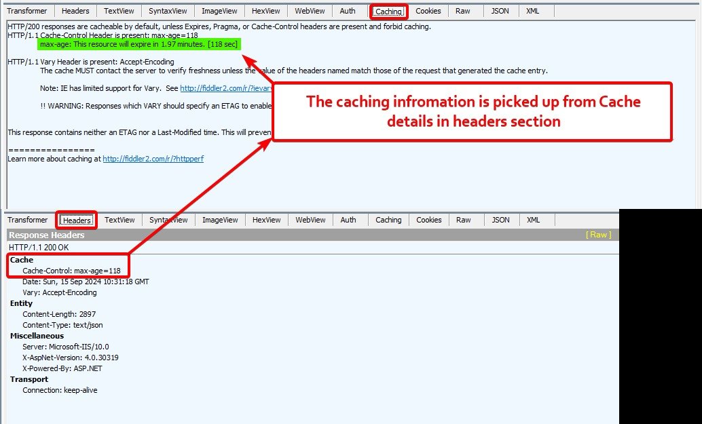Image resolution: width=702 pixels, height=424 pixels.
Task: Select the JSON inspector tab
Action: click(500, 10)
